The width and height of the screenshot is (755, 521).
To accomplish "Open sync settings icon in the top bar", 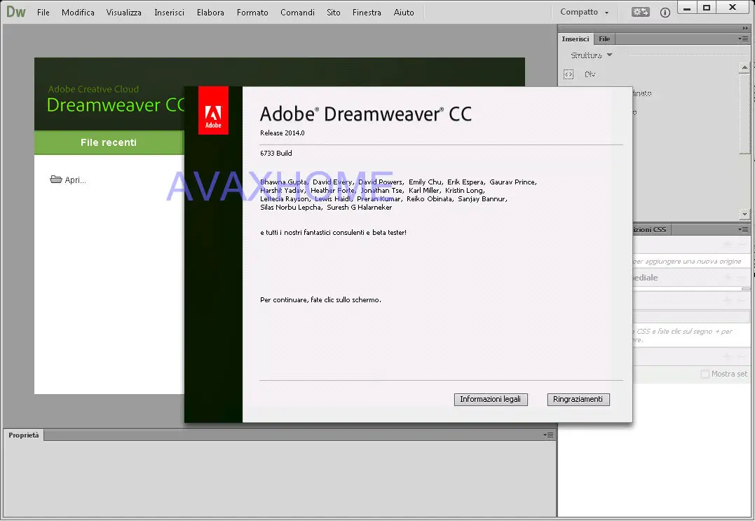I will click(641, 12).
